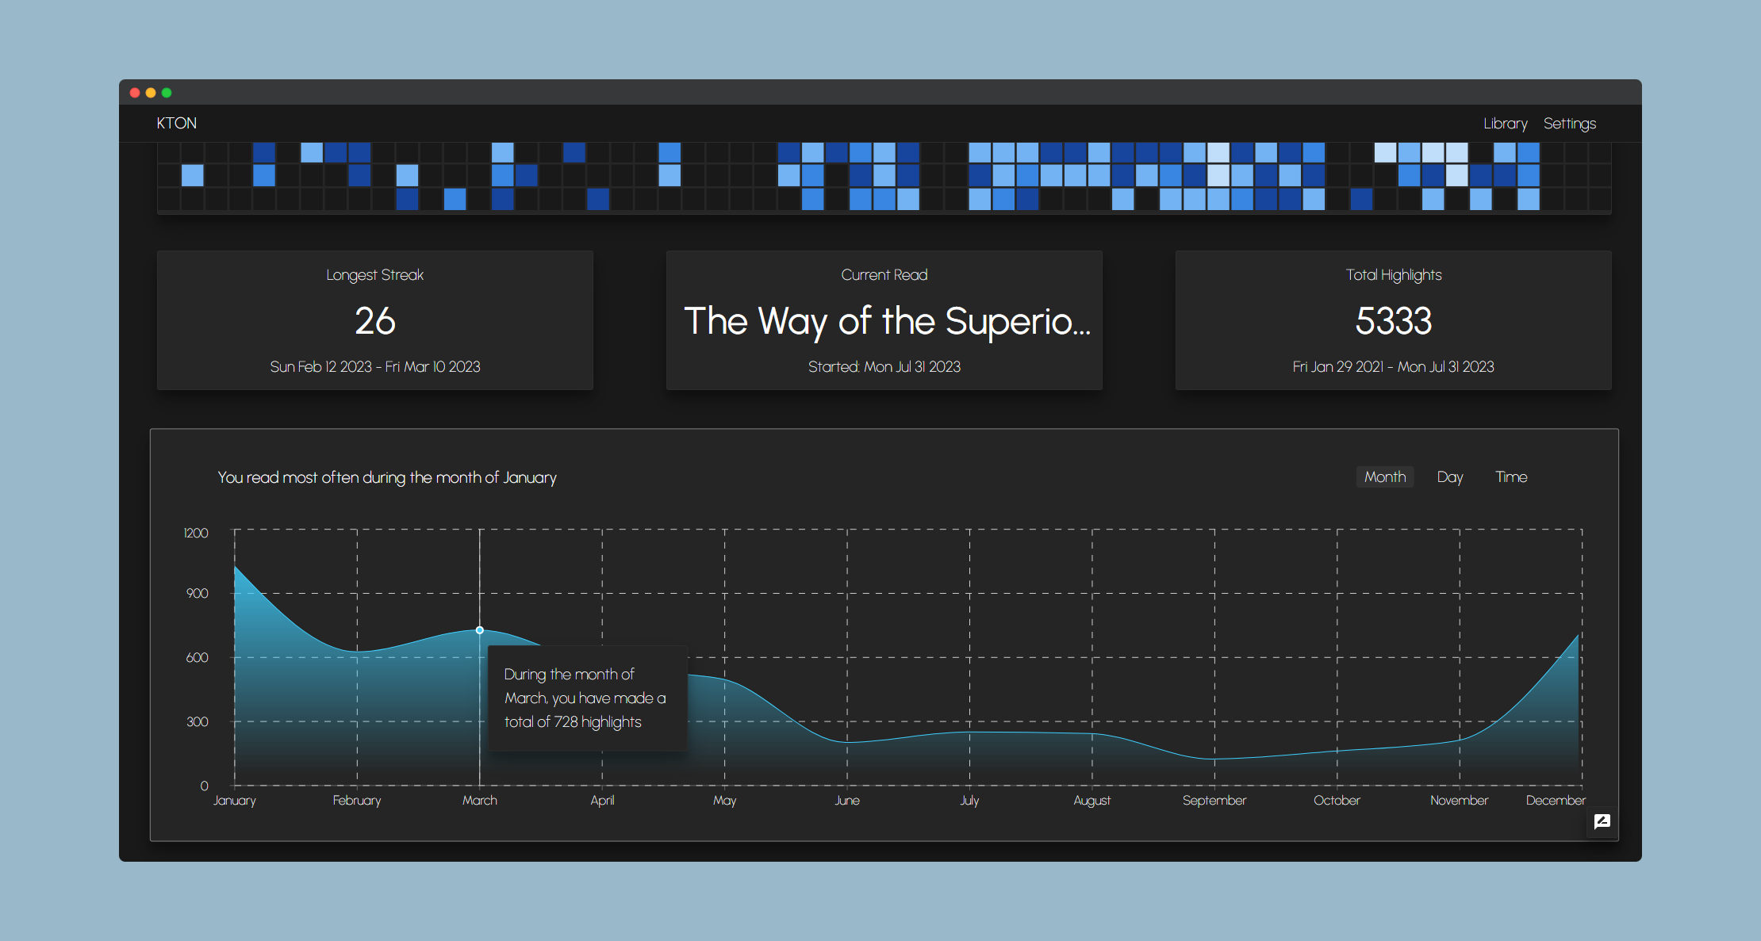The width and height of the screenshot is (1761, 941).
Task: Click the feedback icon in the chart corner
Action: click(x=1602, y=821)
